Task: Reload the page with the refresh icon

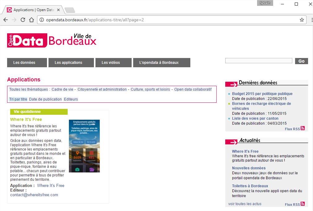Action: (x=23, y=20)
